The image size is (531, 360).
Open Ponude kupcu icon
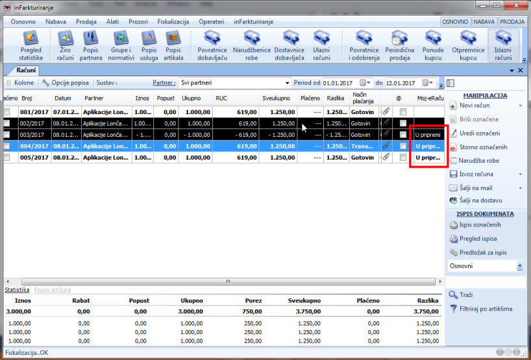point(433,45)
